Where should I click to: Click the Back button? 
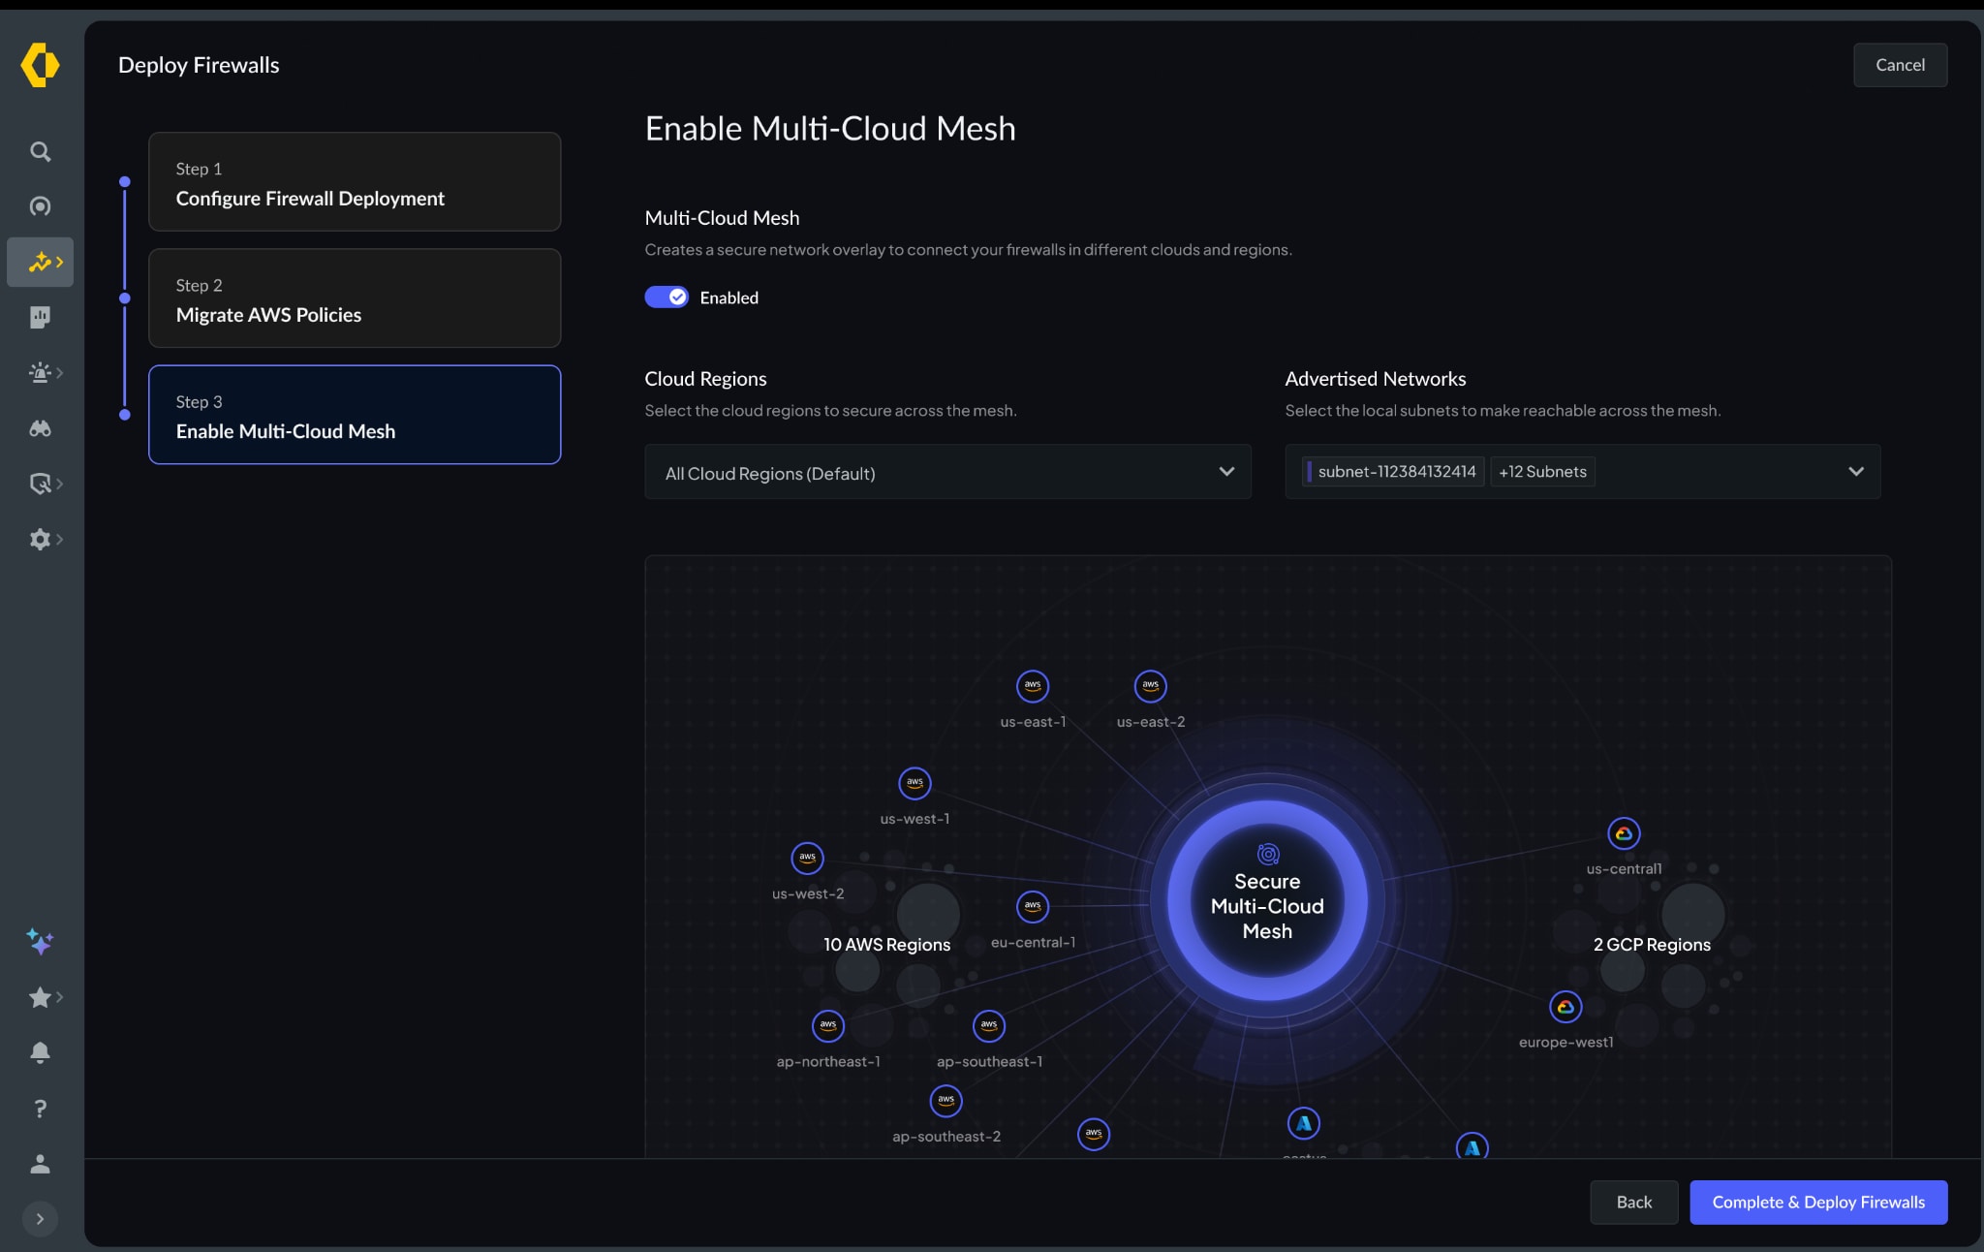(1633, 1202)
